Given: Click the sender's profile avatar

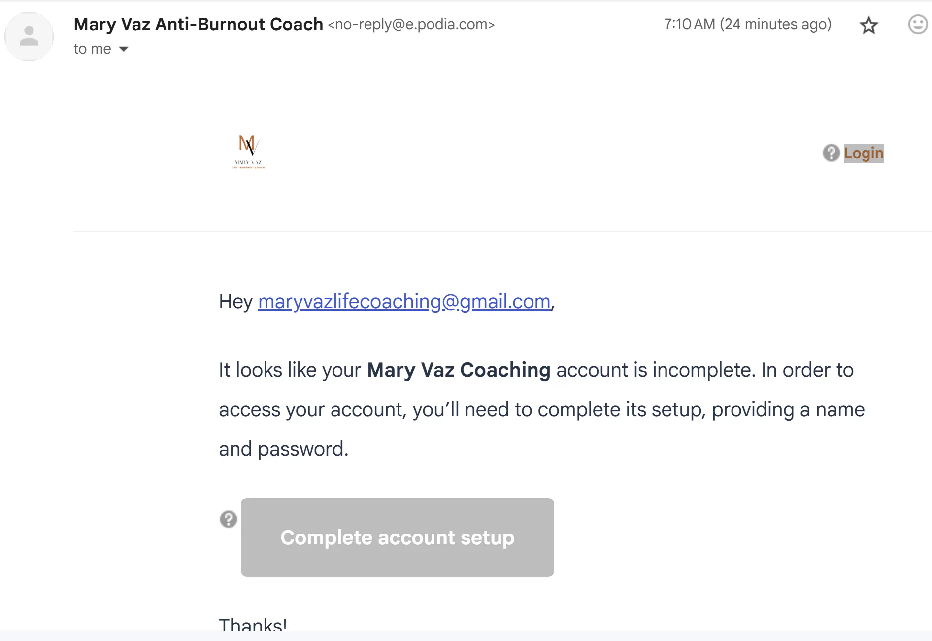Looking at the screenshot, I should point(29,36).
